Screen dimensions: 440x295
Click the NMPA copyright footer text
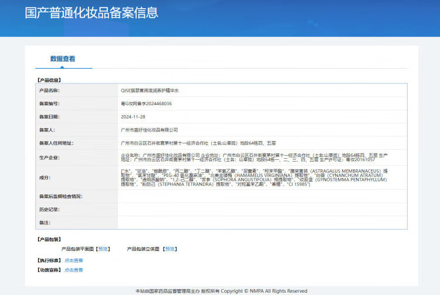[x=221, y=290]
